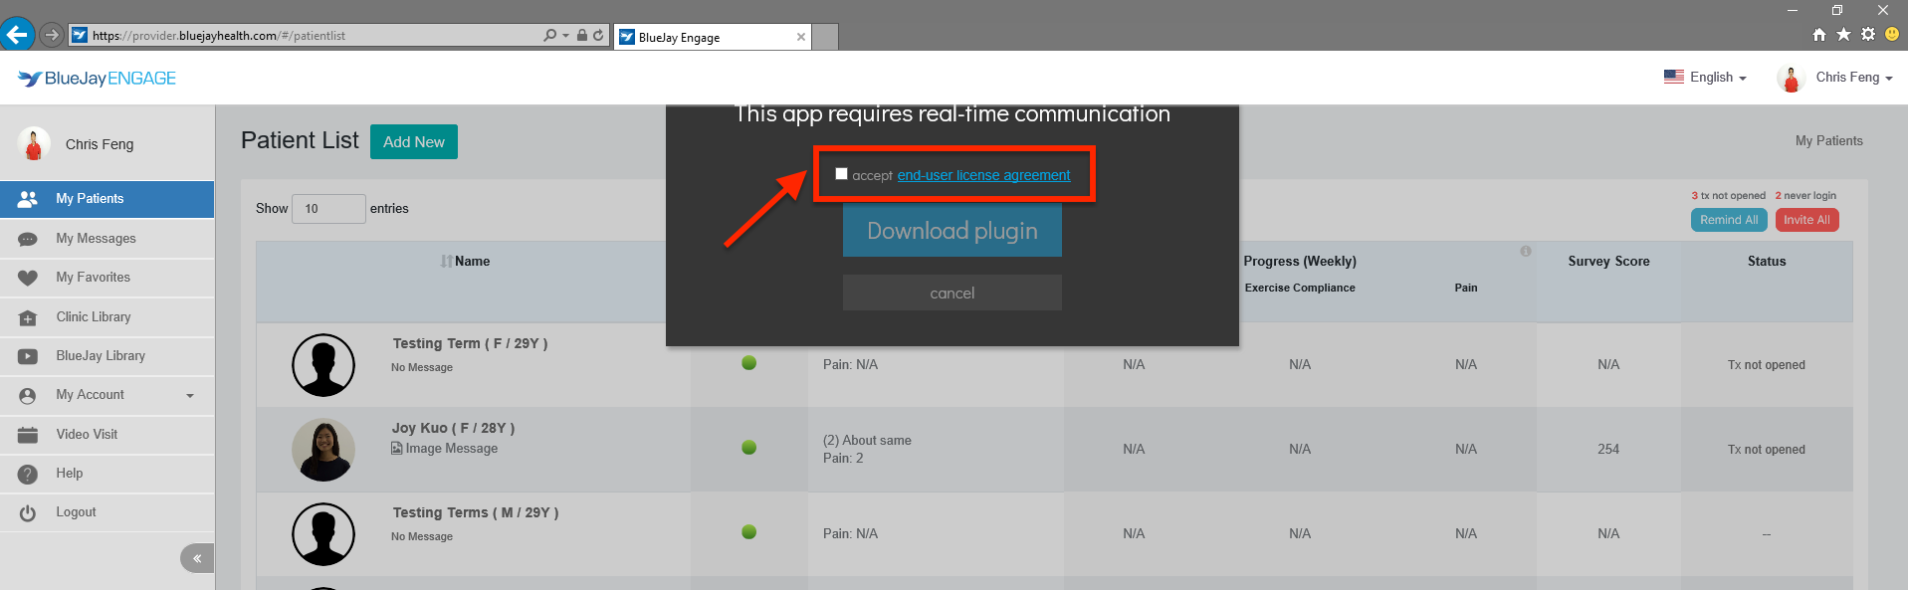The image size is (1908, 590).
Task: Click the Show entries number field
Action: click(x=328, y=209)
